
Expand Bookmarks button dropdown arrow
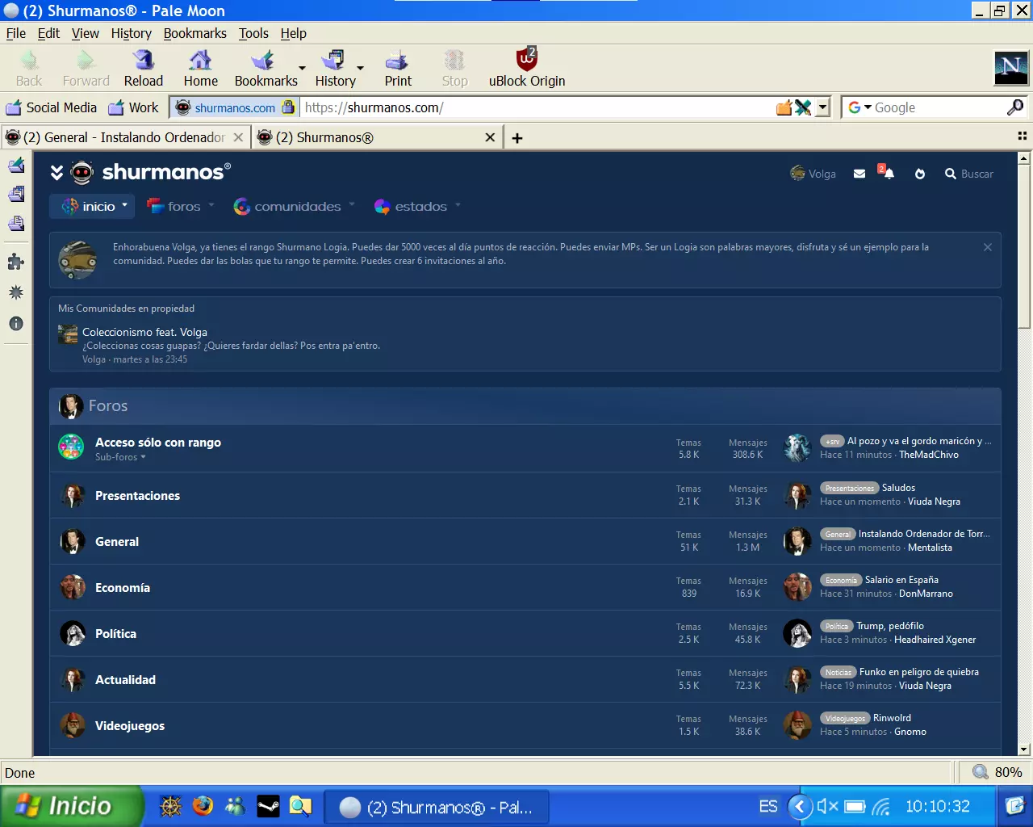303,69
